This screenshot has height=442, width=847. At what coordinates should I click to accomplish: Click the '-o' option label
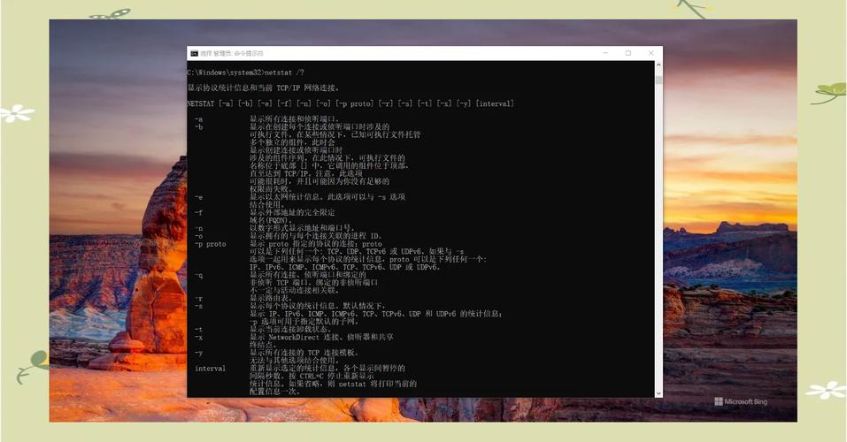(199, 236)
